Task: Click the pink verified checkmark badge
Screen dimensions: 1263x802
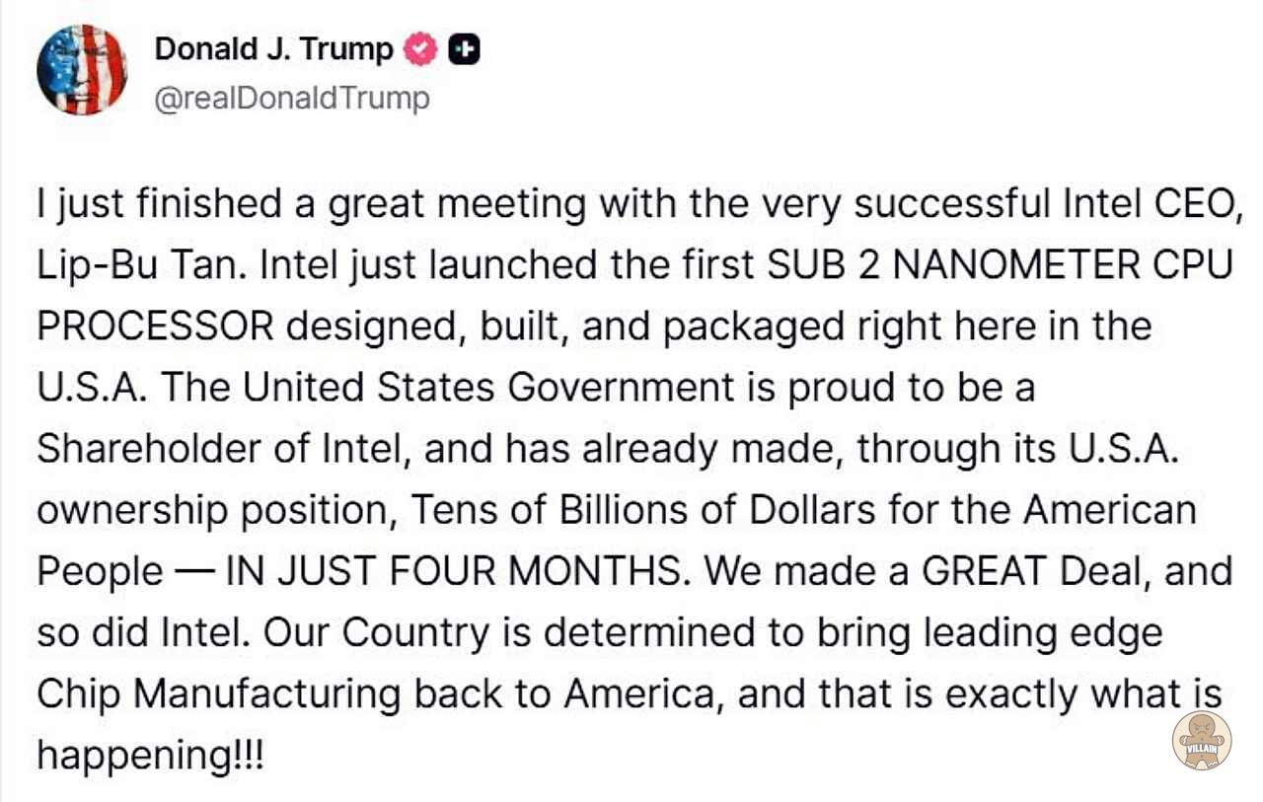Action: click(422, 49)
